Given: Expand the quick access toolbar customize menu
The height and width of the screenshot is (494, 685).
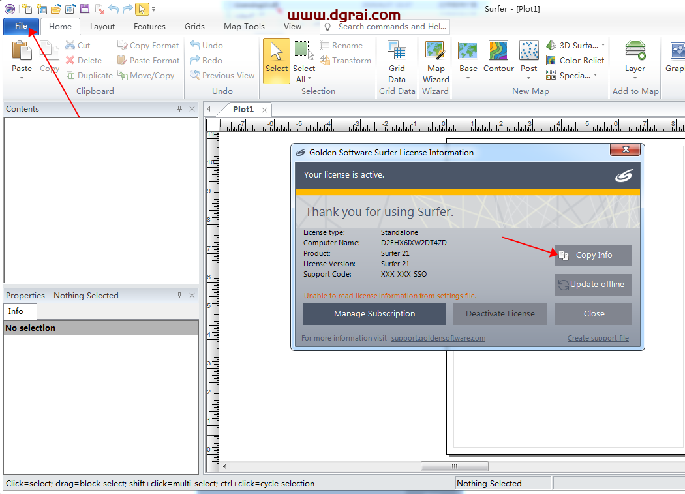Looking at the screenshot, I should click(x=154, y=9).
